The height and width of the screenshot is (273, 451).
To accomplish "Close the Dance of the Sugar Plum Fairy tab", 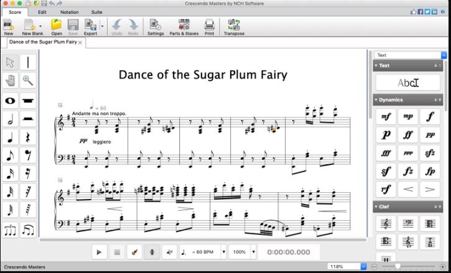I will [80, 42].
